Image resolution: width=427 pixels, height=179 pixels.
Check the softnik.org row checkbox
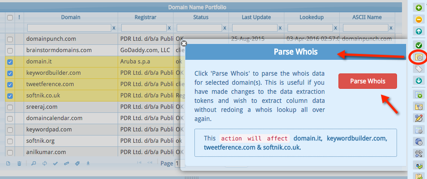click(x=10, y=141)
